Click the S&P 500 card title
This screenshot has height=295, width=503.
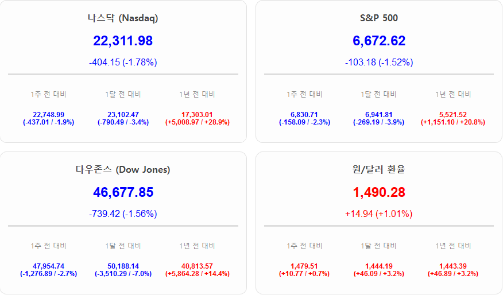378,18
